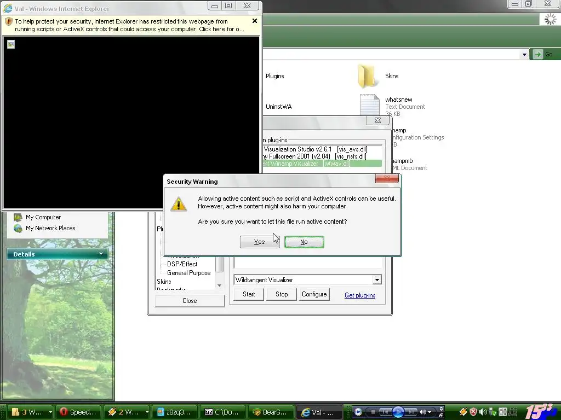Screen dimensions: 561x420
Task: Click the volume speaker tray icon
Action: 483,412
